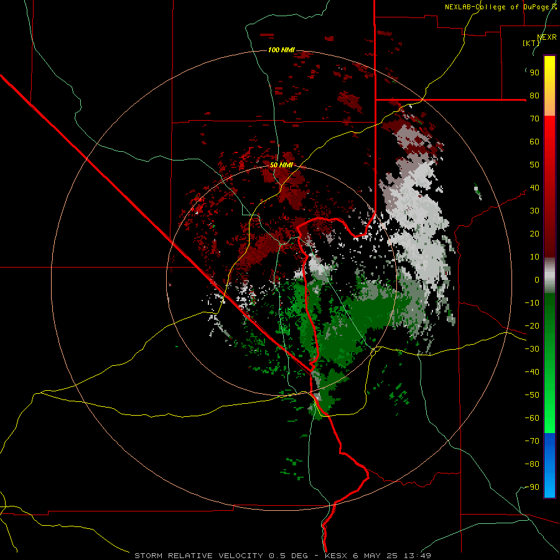Click the "100 NMI" range ring label

281,50
